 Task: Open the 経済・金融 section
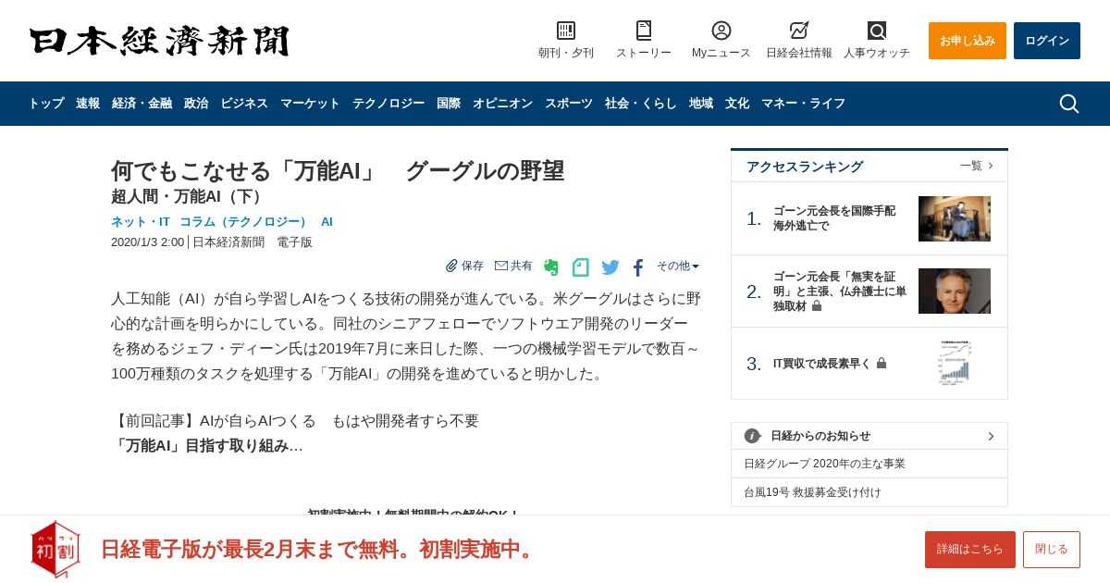pos(142,104)
